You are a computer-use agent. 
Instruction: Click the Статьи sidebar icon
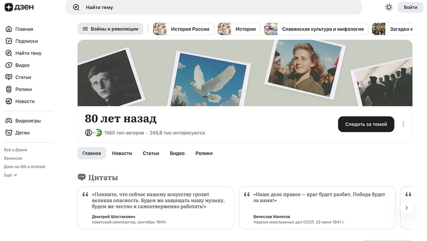click(9, 77)
